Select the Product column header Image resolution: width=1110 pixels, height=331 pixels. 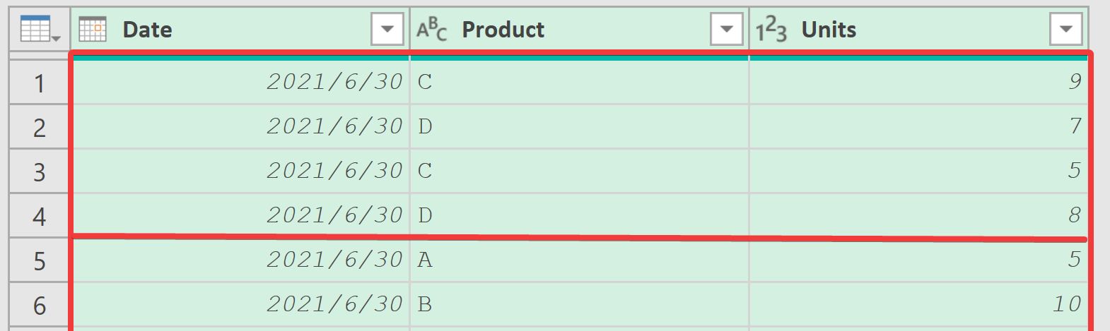point(580,30)
